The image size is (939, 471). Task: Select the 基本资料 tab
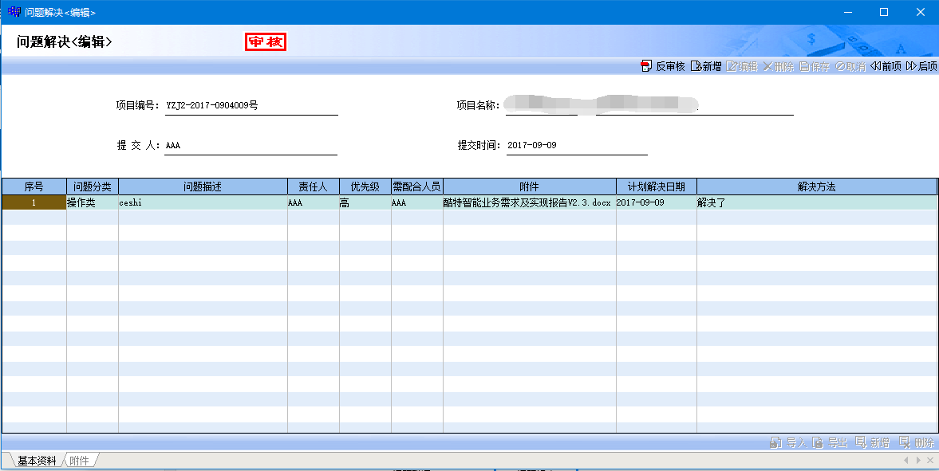pos(37,461)
